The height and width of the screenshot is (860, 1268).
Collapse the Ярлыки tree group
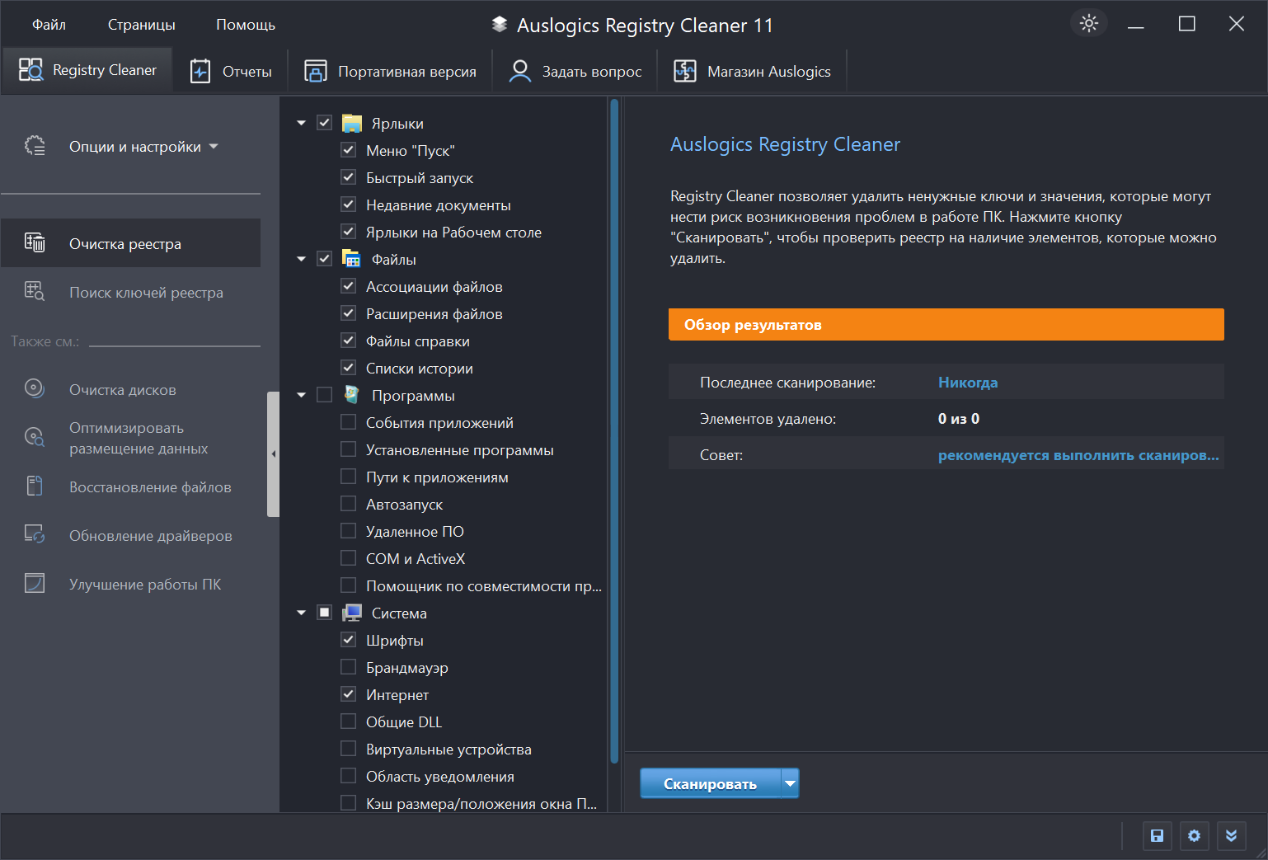point(302,123)
